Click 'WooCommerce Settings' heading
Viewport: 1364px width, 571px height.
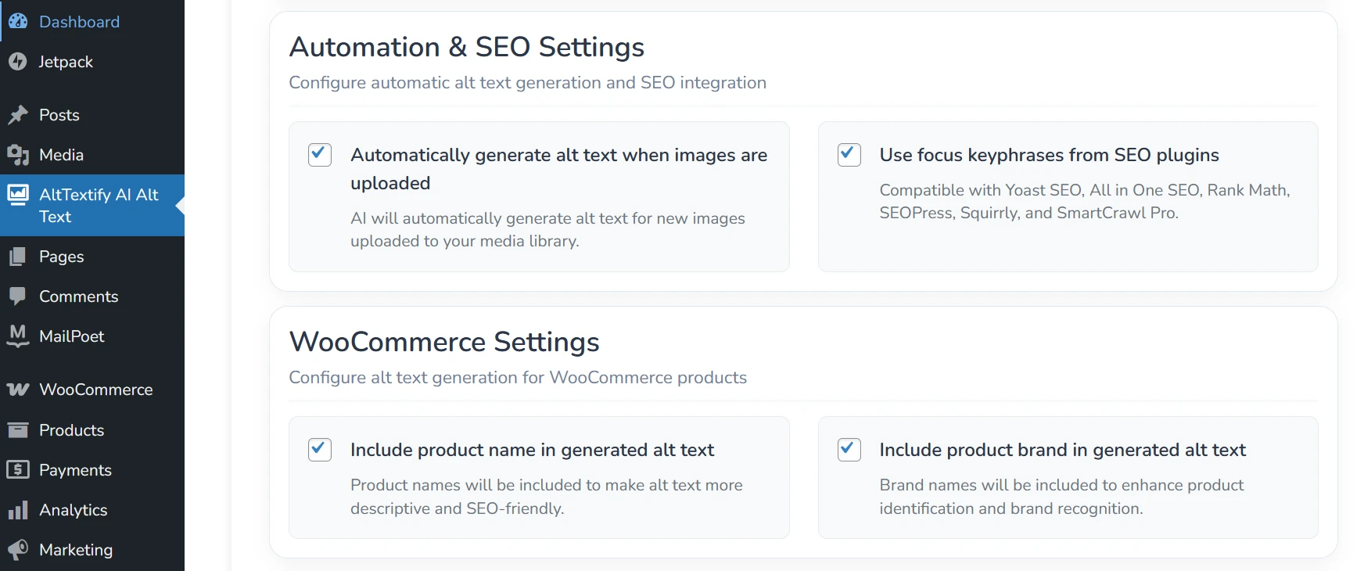pos(444,342)
